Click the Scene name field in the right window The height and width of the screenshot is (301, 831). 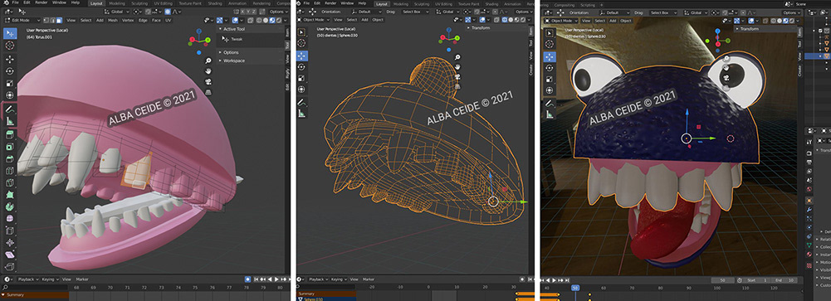tap(813, 4)
